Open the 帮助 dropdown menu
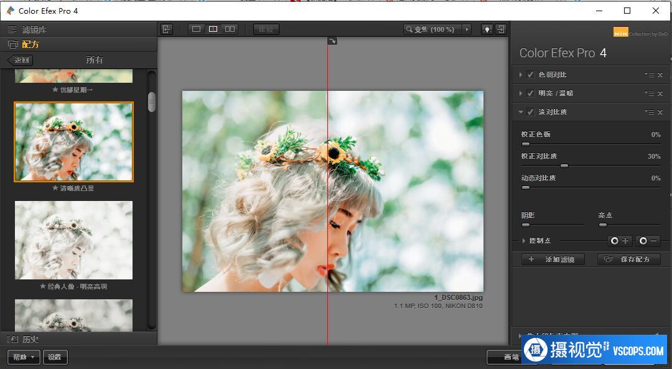 coord(24,357)
